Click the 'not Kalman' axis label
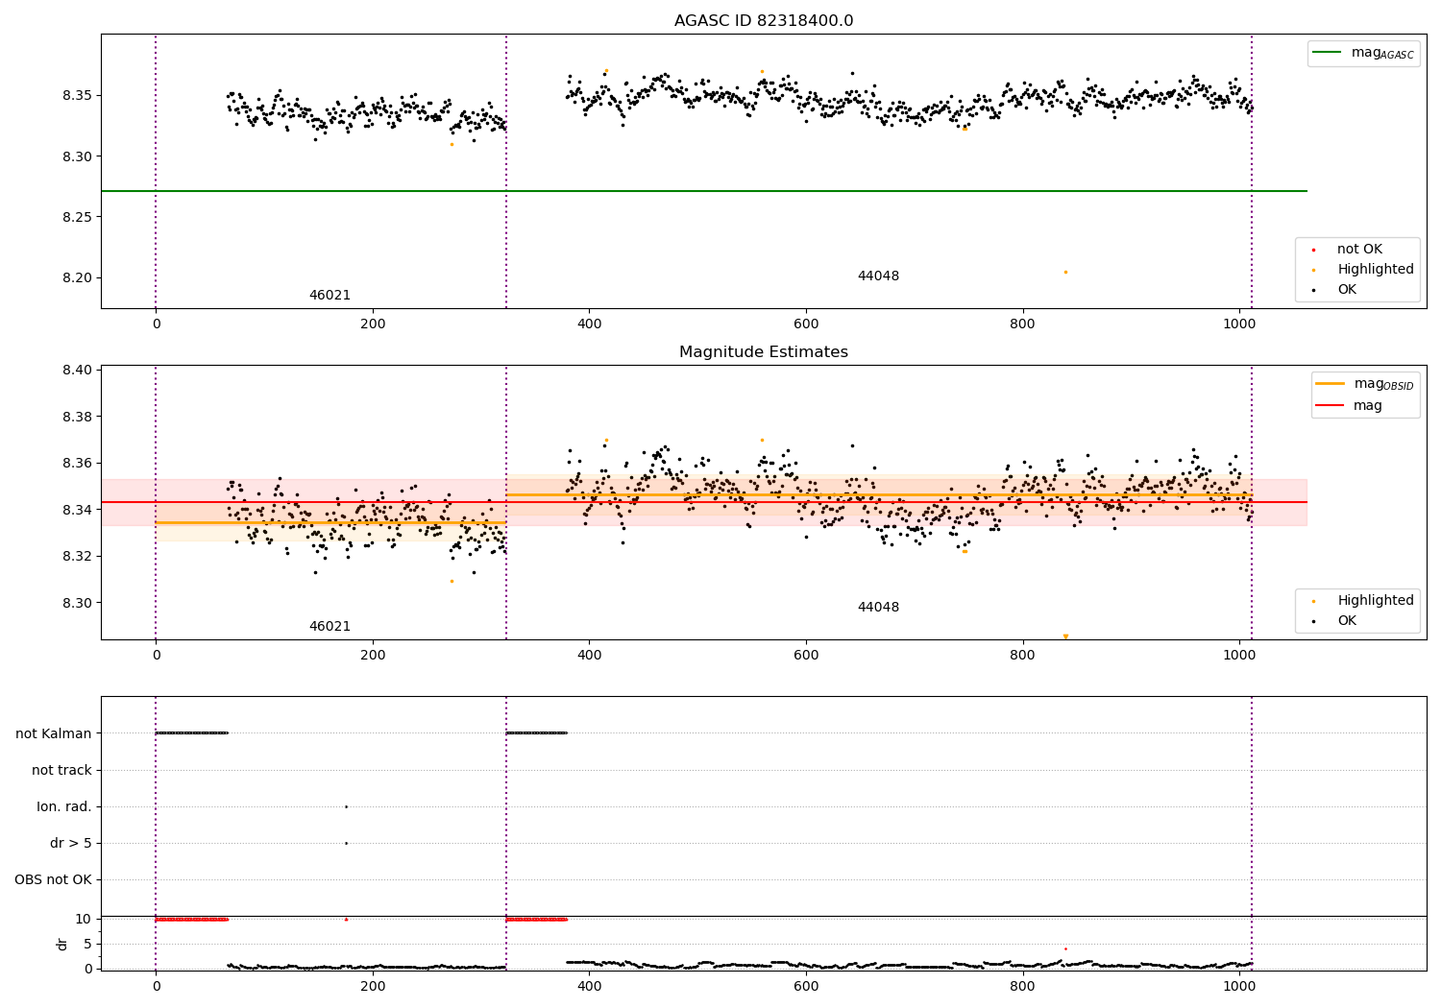1441x1008 pixels. (x=54, y=733)
